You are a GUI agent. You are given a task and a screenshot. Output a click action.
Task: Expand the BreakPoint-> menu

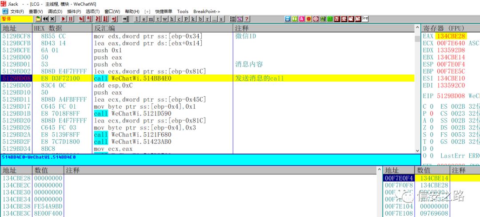coord(207,11)
